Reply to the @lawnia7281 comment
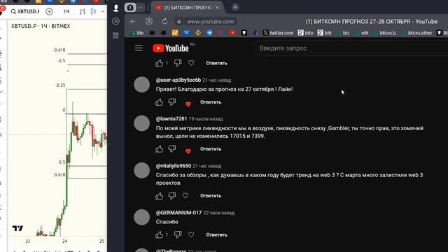 point(211,149)
